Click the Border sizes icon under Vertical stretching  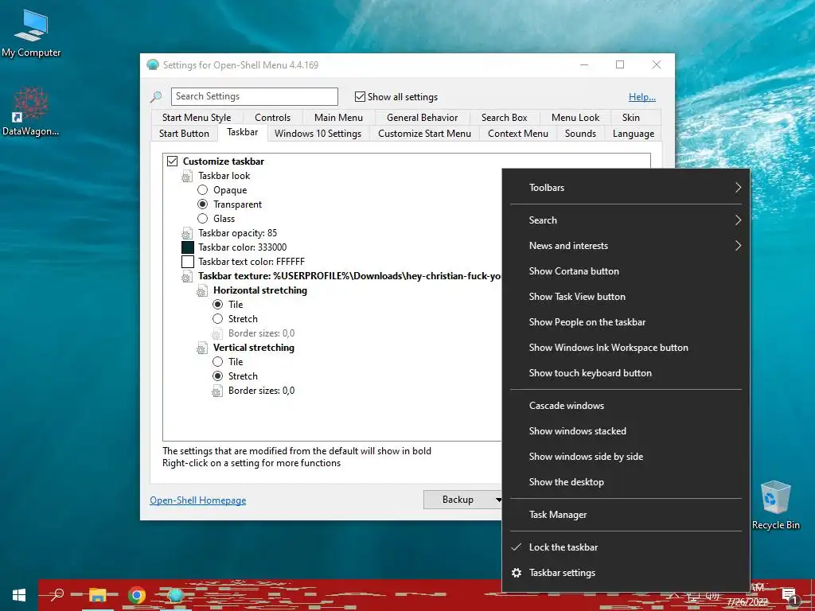click(217, 391)
